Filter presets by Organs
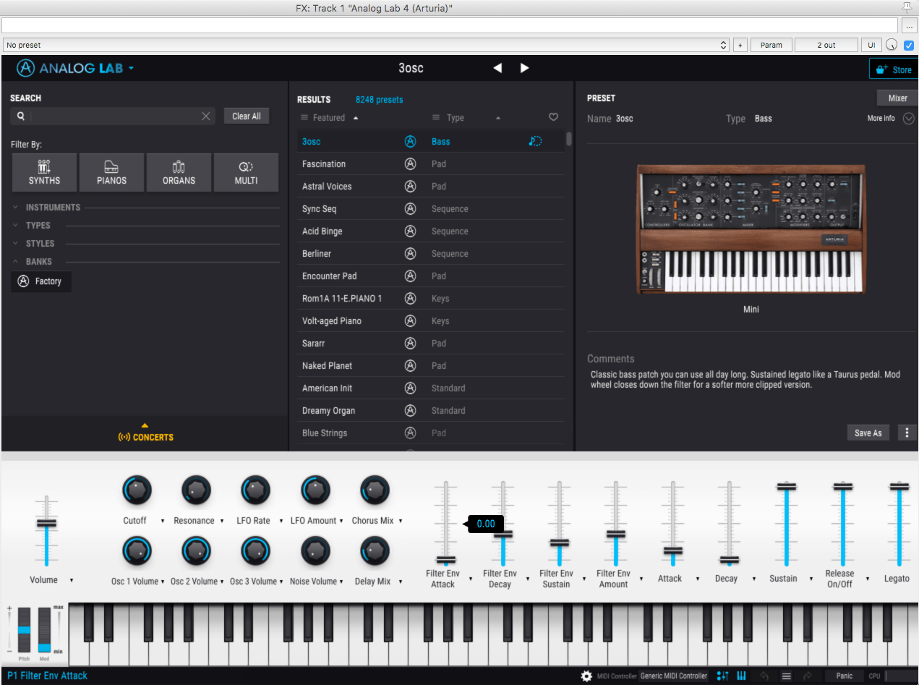 click(x=179, y=172)
